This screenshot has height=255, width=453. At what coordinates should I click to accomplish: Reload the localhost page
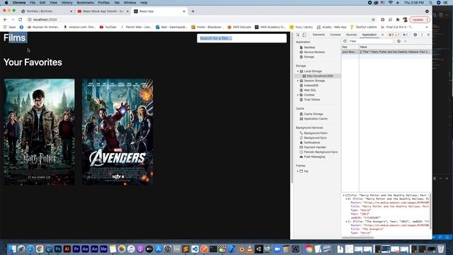pos(21,20)
